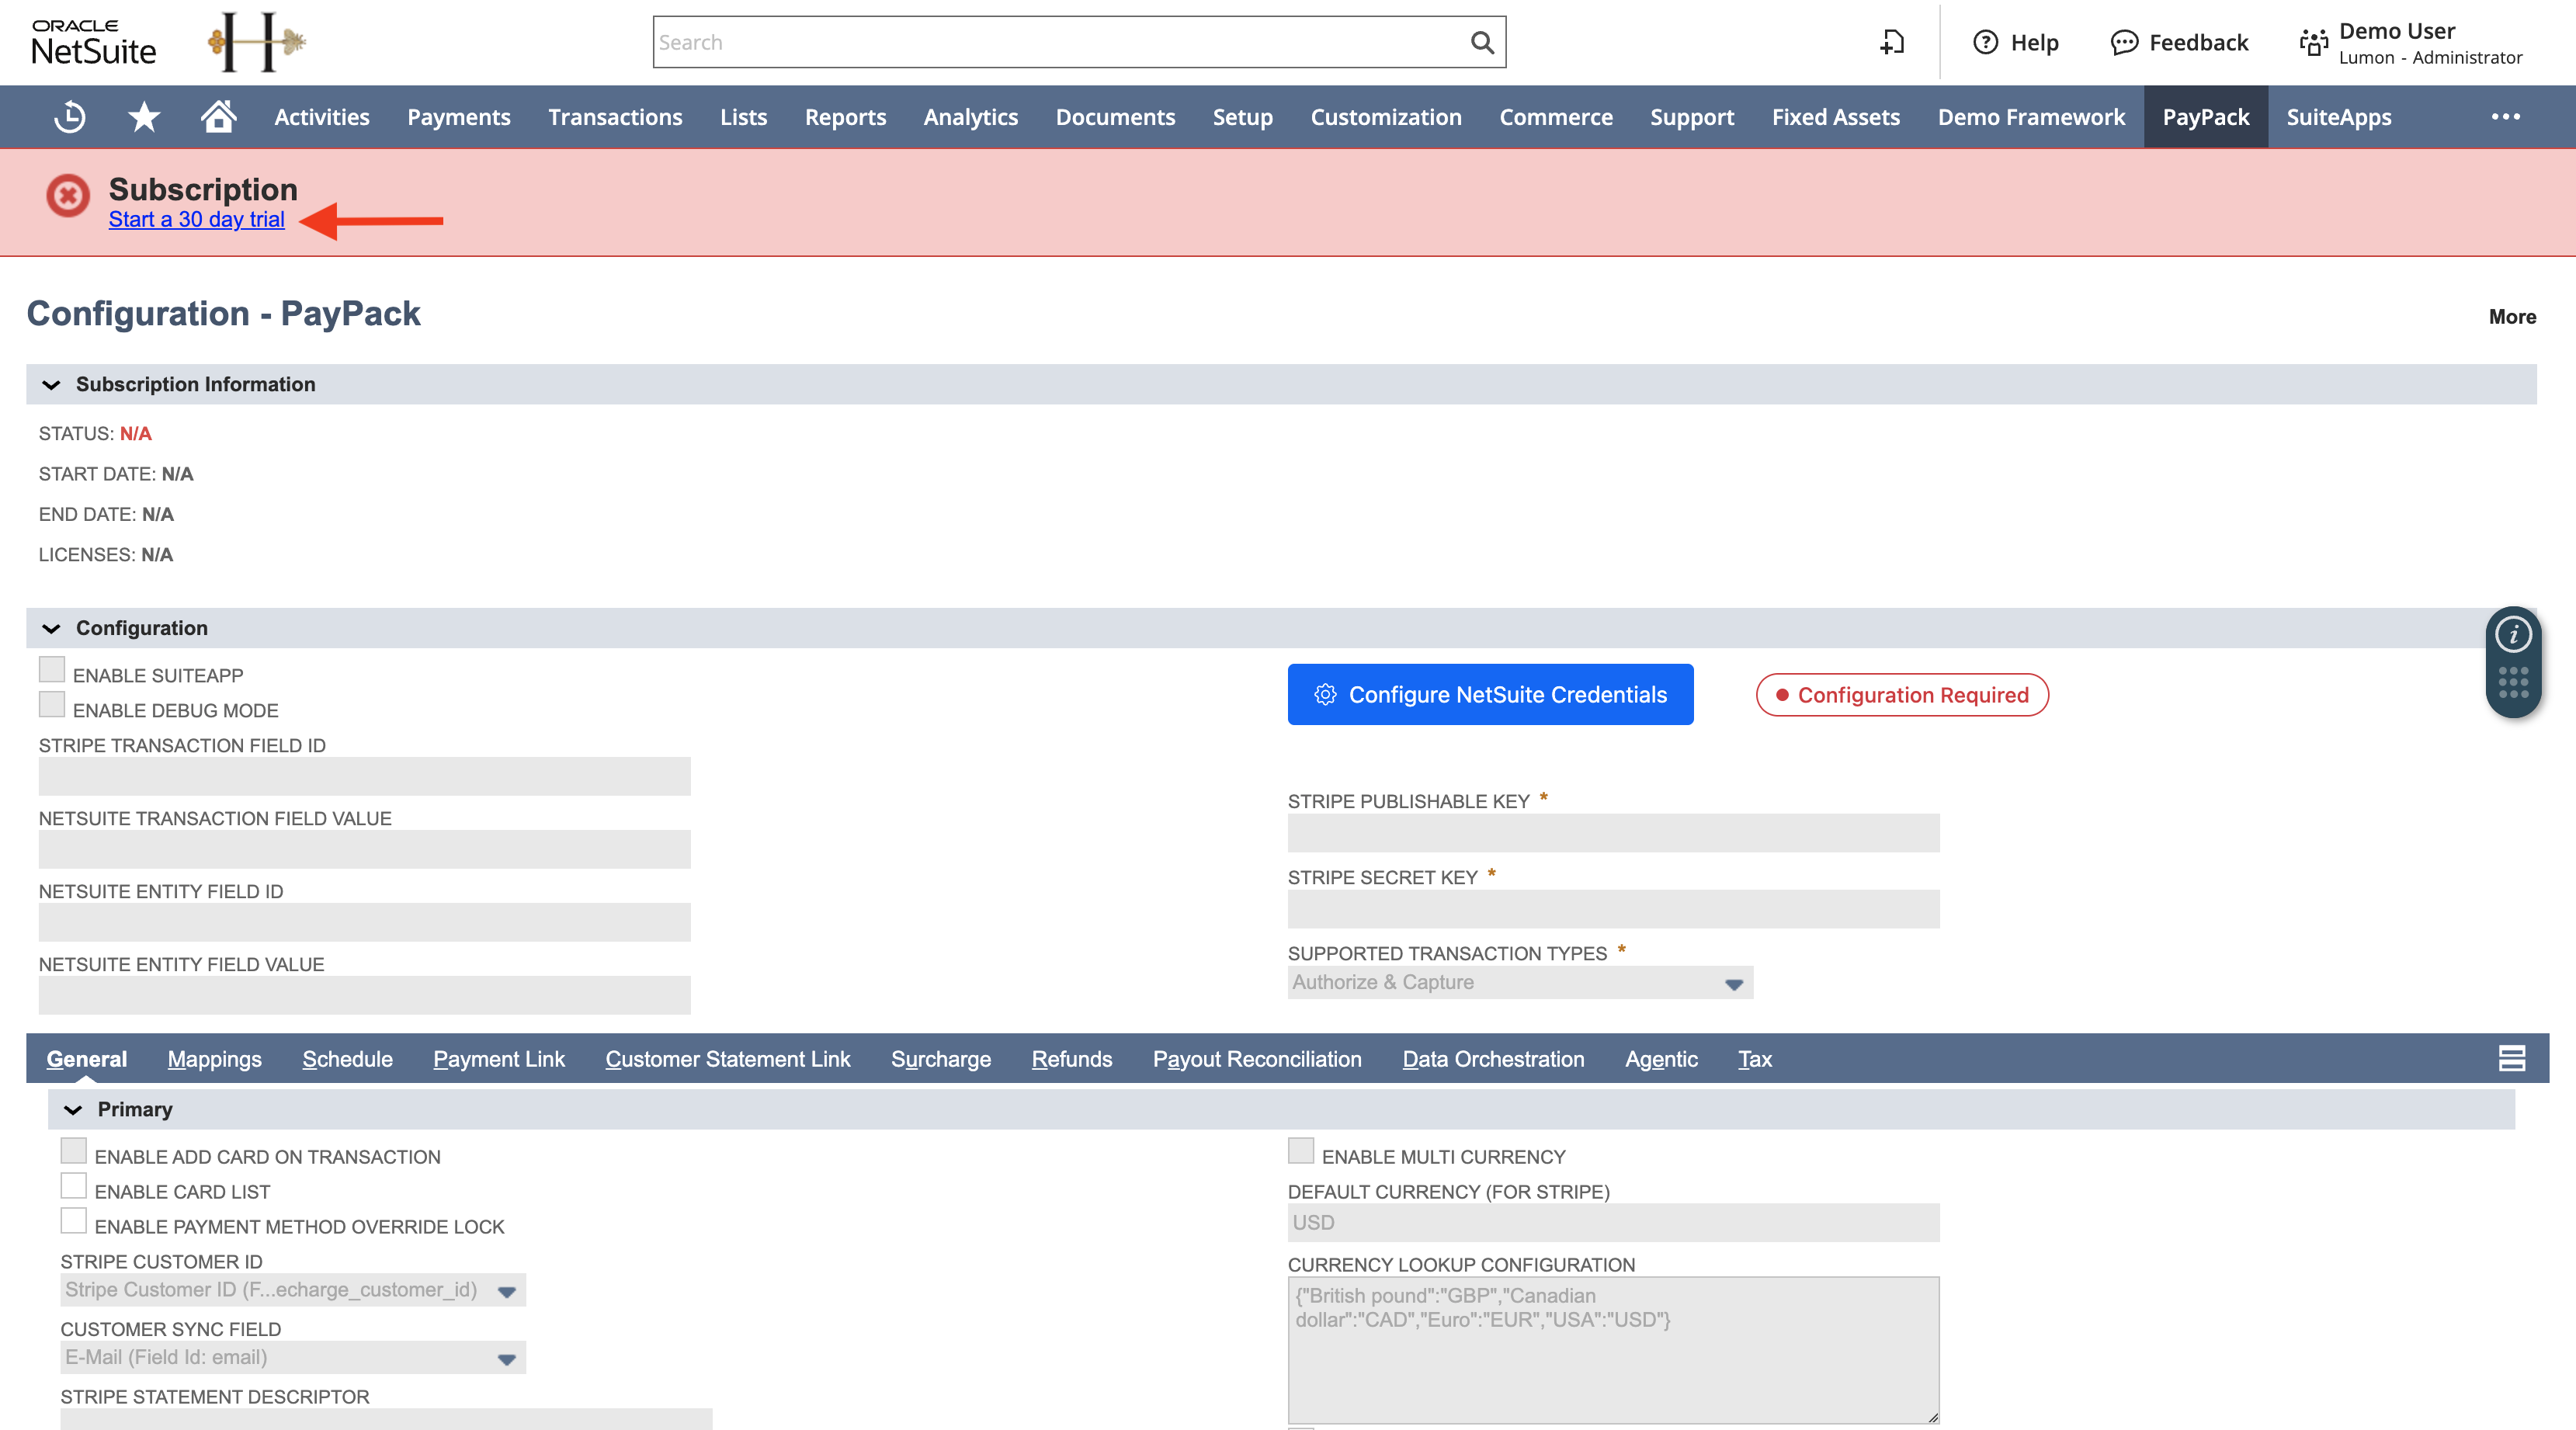Click Start a 30 day trial link

[197, 219]
